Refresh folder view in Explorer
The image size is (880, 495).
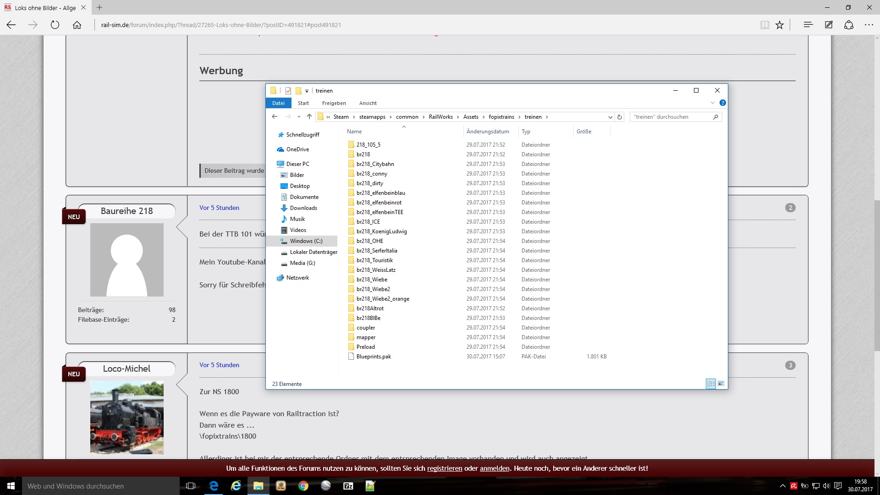pyautogui.click(x=620, y=117)
